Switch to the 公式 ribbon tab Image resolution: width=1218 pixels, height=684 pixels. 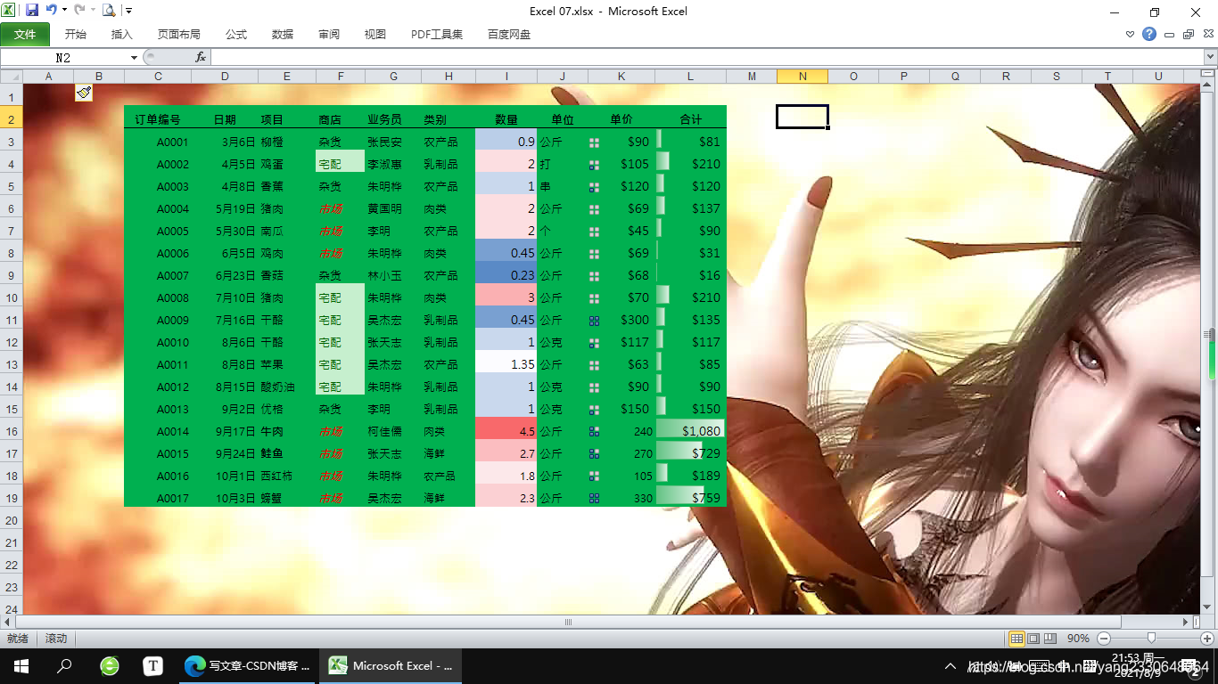(236, 35)
